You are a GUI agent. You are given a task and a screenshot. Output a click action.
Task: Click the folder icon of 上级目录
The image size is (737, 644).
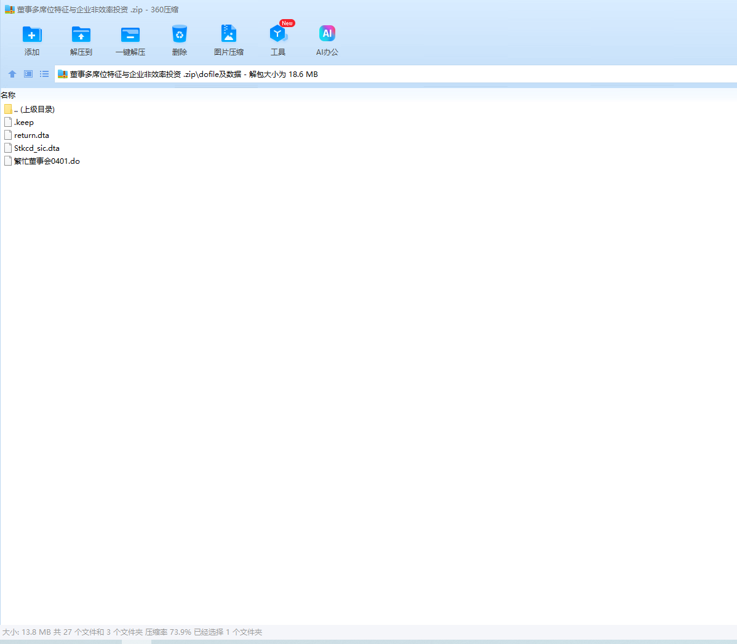[8, 109]
